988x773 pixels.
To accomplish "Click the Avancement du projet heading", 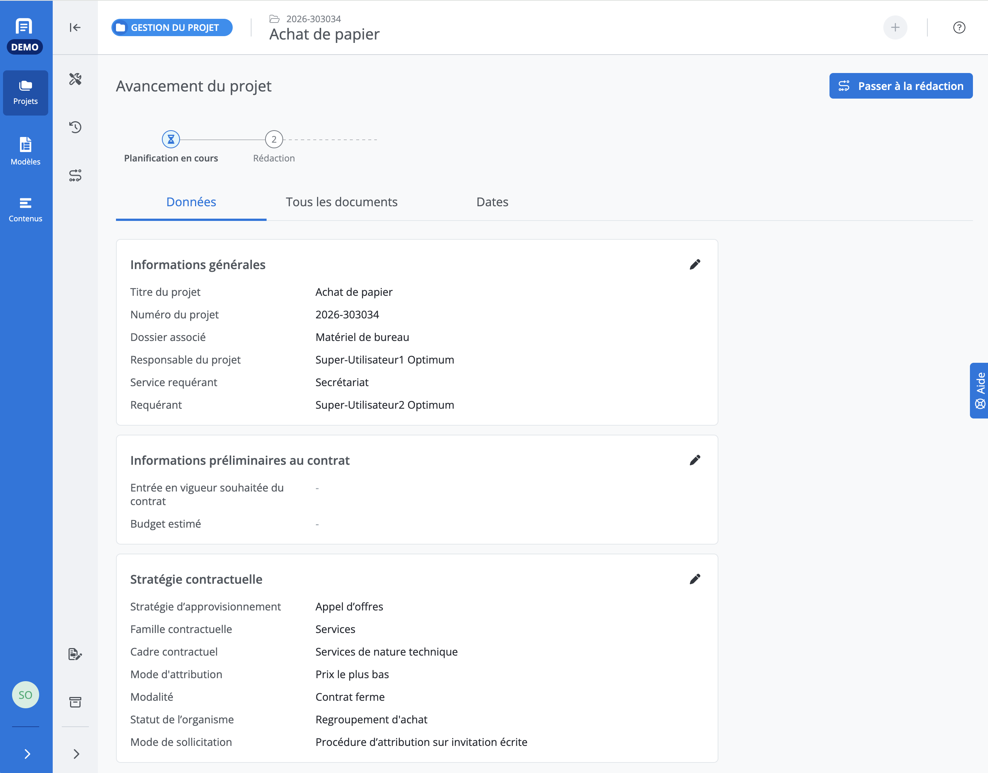I will click(193, 86).
